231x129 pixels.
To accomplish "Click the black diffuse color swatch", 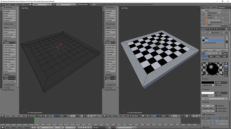I will click(208, 82).
